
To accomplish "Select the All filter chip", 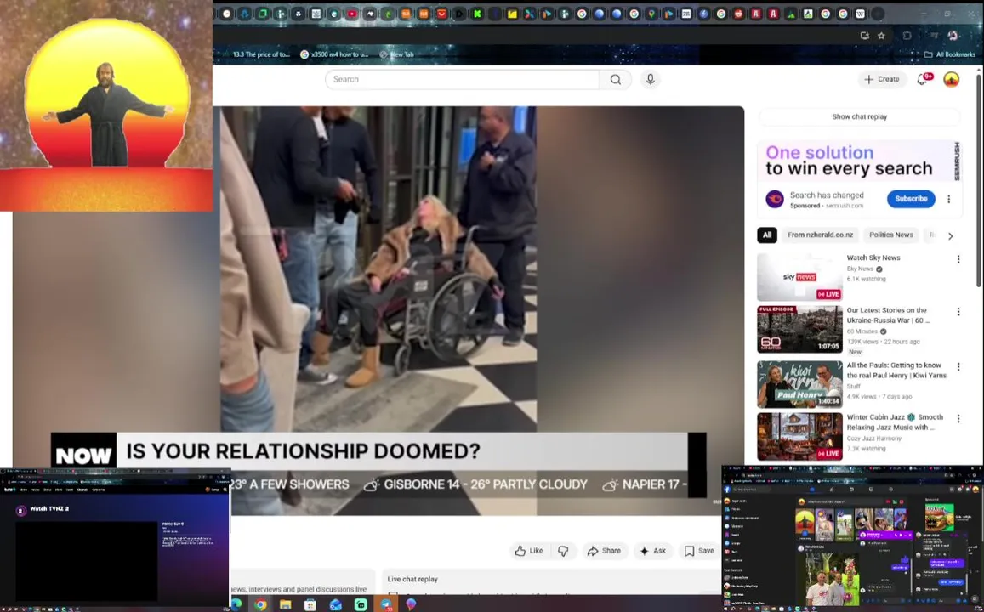I will [x=767, y=235].
